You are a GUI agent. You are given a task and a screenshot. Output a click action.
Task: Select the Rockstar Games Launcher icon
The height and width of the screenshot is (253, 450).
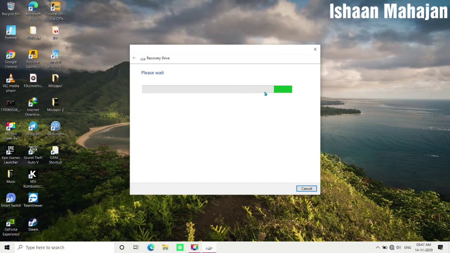[33, 59]
